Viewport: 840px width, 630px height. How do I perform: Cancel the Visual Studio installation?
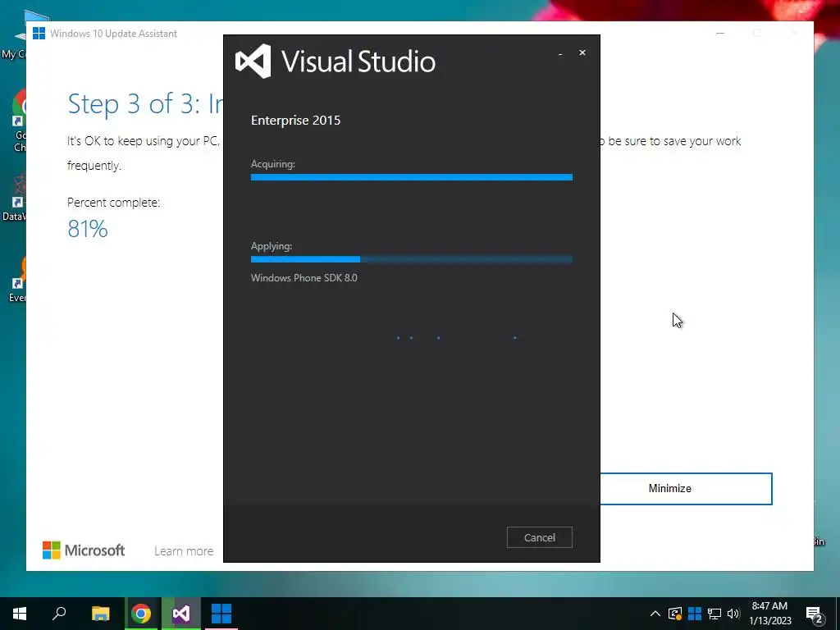click(540, 537)
